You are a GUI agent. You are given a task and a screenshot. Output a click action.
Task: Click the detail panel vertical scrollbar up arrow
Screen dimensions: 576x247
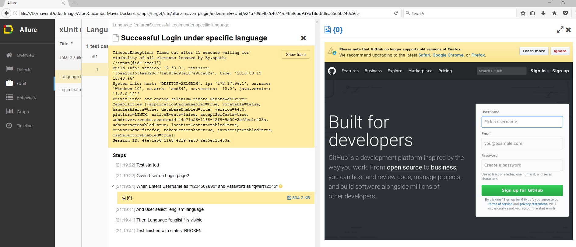(x=317, y=22)
